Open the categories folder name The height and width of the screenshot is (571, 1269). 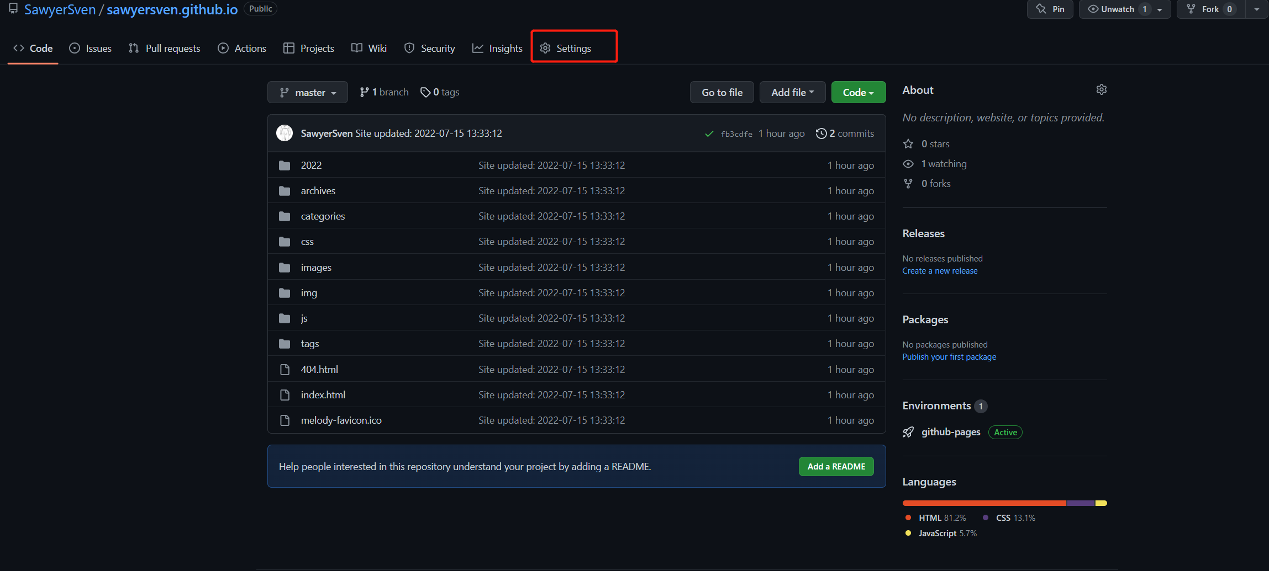point(323,216)
